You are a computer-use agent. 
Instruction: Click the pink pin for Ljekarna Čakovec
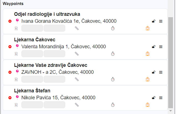coord(17,46)
